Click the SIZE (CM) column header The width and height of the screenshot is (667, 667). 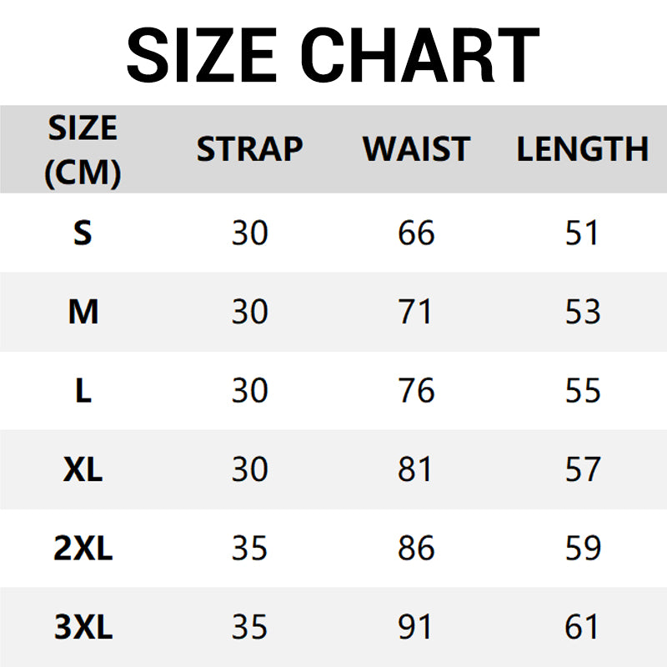coord(83,151)
